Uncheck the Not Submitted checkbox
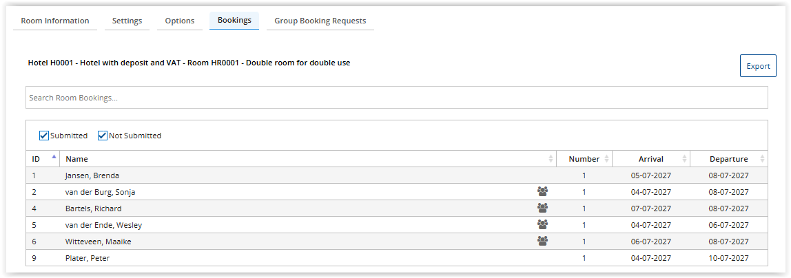791x278 pixels. tap(103, 136)
